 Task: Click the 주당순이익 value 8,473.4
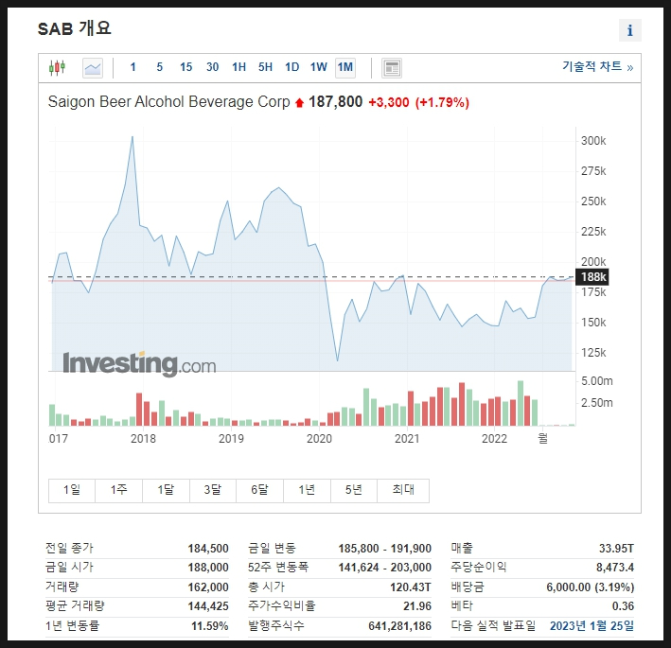pyautogui.click(x=615, y=568)
